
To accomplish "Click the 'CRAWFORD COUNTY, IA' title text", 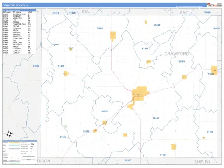I will (x=15, y=5).
